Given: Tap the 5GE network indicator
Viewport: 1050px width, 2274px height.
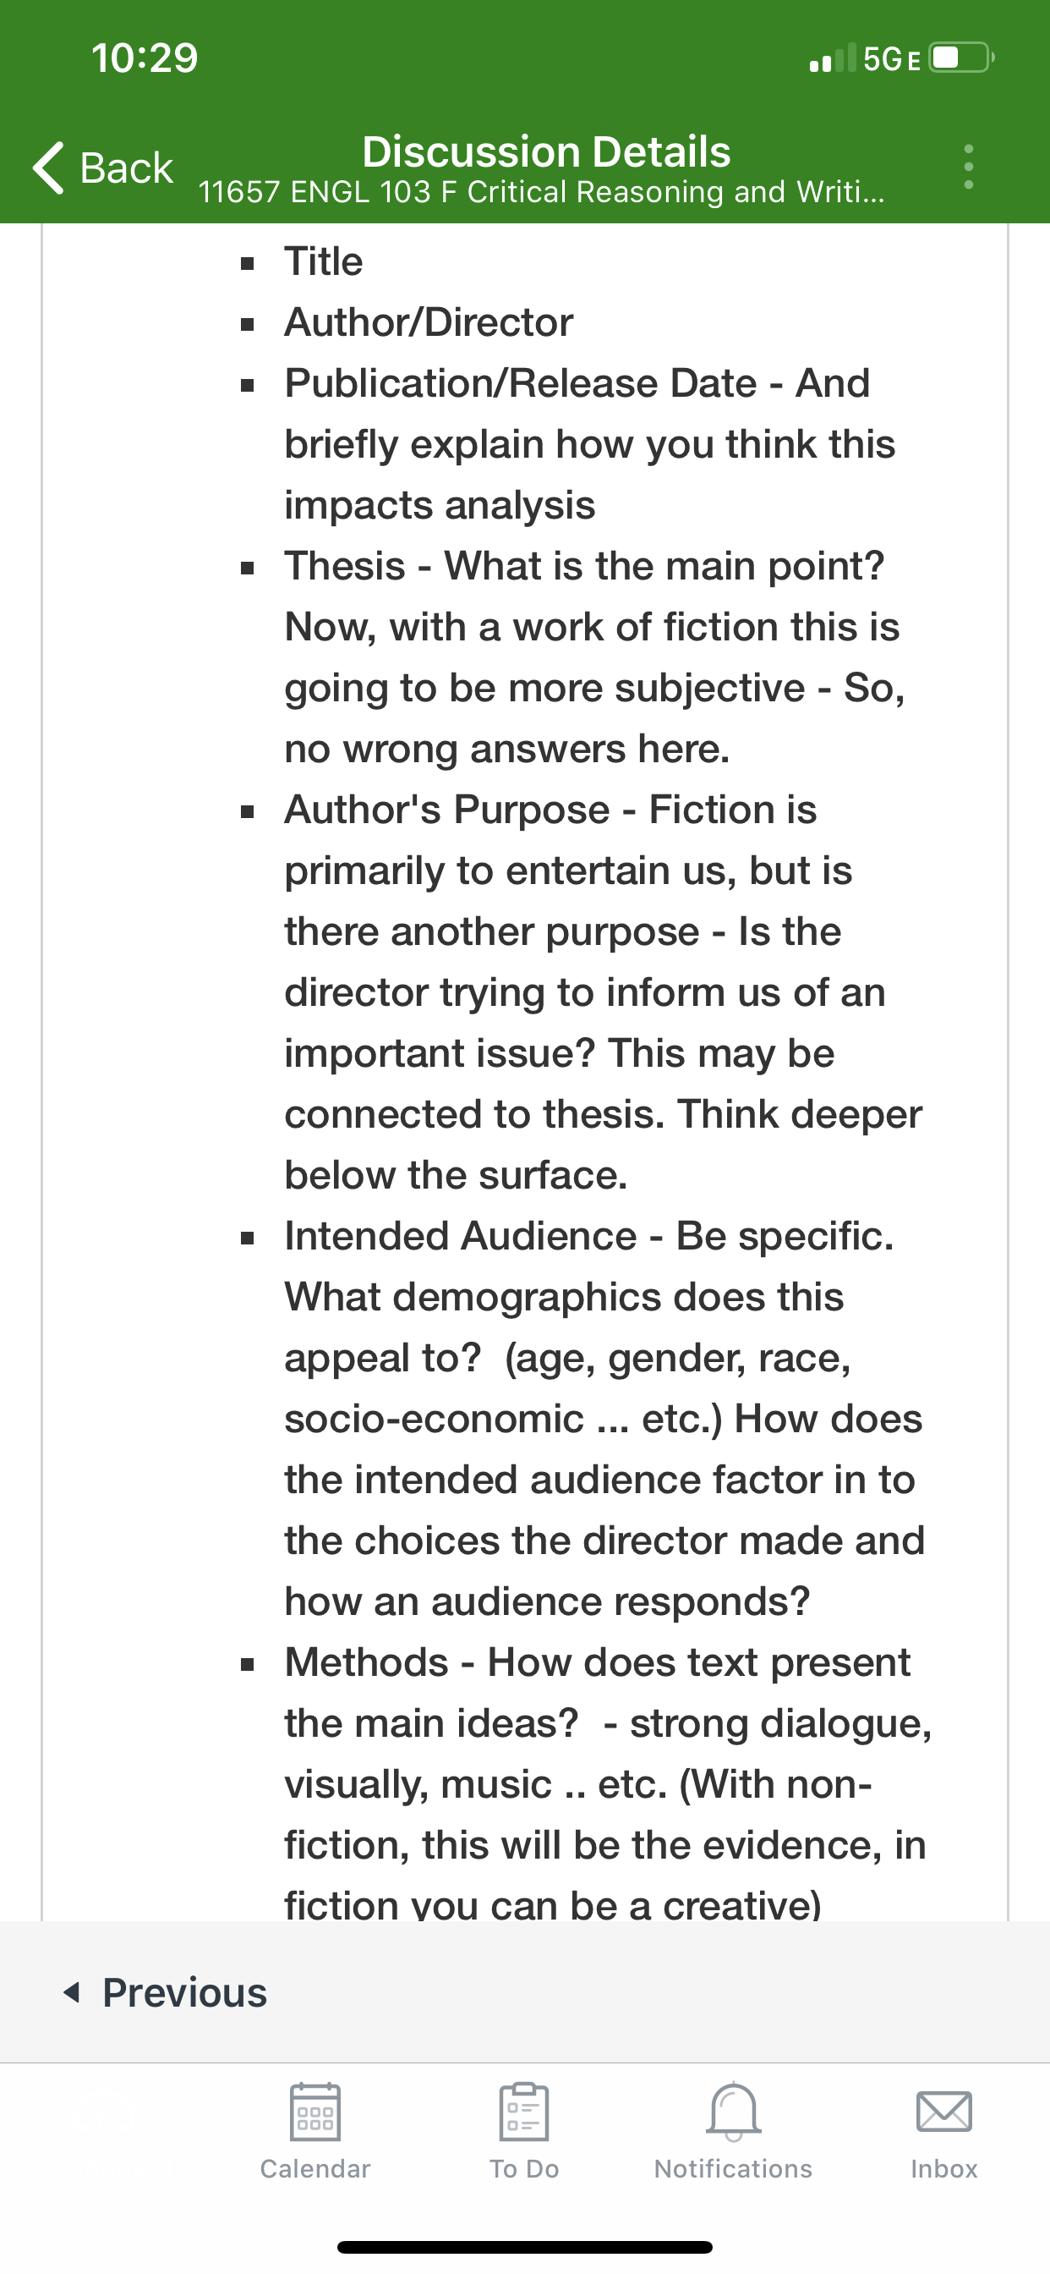Looking at the screenshot, I should 892,59.
